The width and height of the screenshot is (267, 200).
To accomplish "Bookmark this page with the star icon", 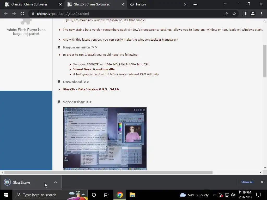I will click(x=234, y=14).
